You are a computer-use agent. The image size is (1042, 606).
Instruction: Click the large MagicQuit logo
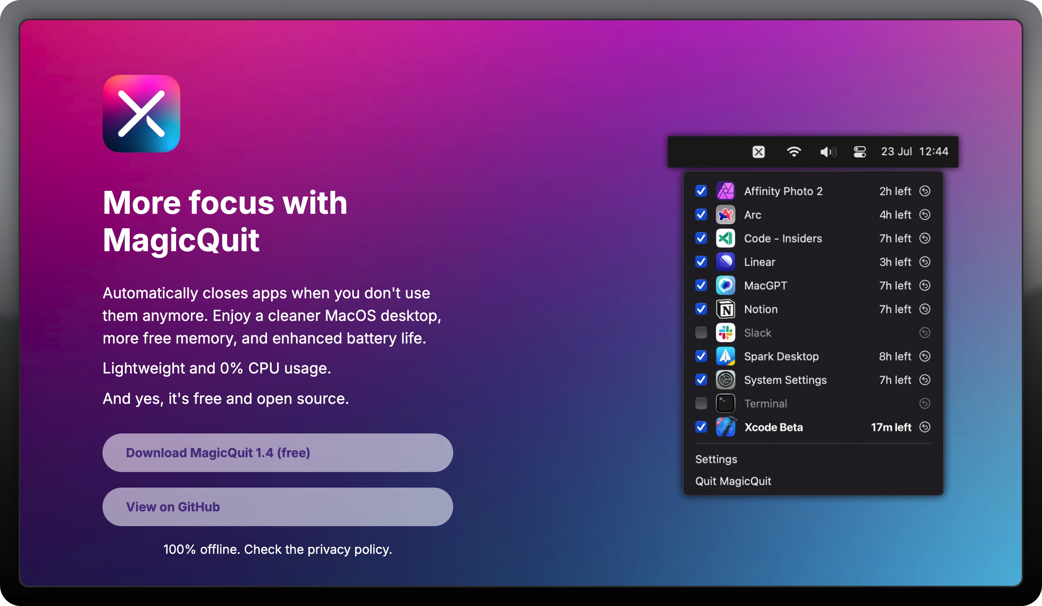[x=141, y=114]
